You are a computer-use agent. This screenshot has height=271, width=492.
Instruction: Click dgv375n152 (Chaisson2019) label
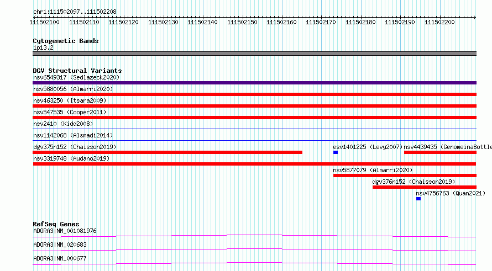(75, 147)
